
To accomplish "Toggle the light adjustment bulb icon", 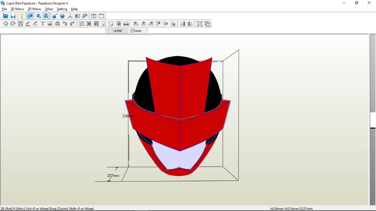I will [22, 16].
